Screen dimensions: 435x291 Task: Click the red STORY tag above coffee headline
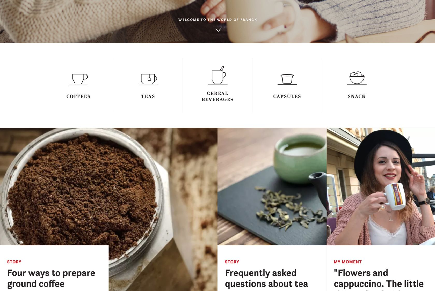pyautogui.click(x=14, y=262)
